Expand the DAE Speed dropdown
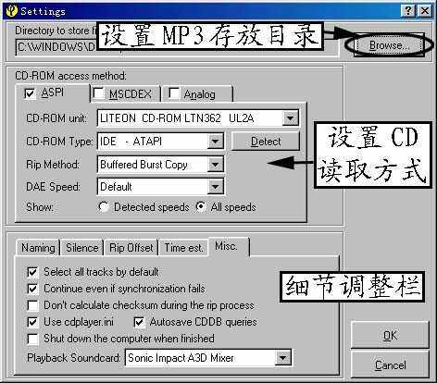 pyautogui.click(x=215, y=187)
